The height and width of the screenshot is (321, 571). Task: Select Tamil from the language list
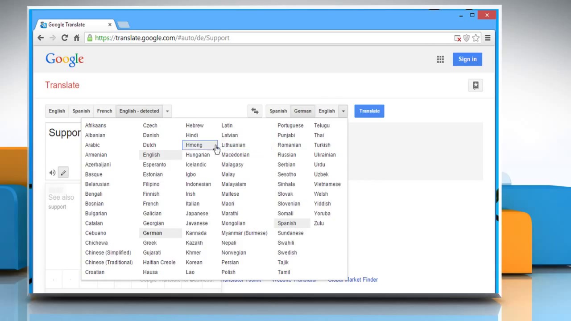[284, 272]
